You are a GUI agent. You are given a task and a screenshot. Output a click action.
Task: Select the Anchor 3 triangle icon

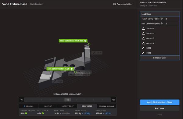coord(143,38)
